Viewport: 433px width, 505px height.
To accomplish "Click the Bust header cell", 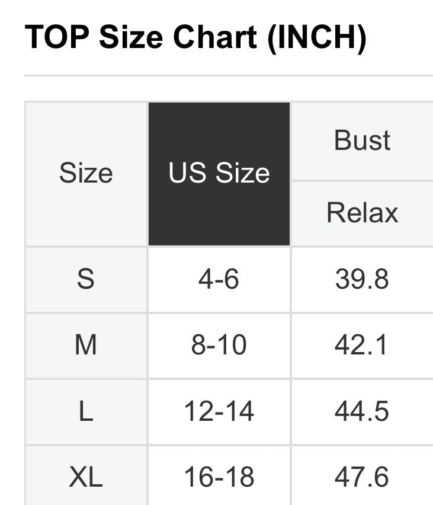I will coord(362,141).
